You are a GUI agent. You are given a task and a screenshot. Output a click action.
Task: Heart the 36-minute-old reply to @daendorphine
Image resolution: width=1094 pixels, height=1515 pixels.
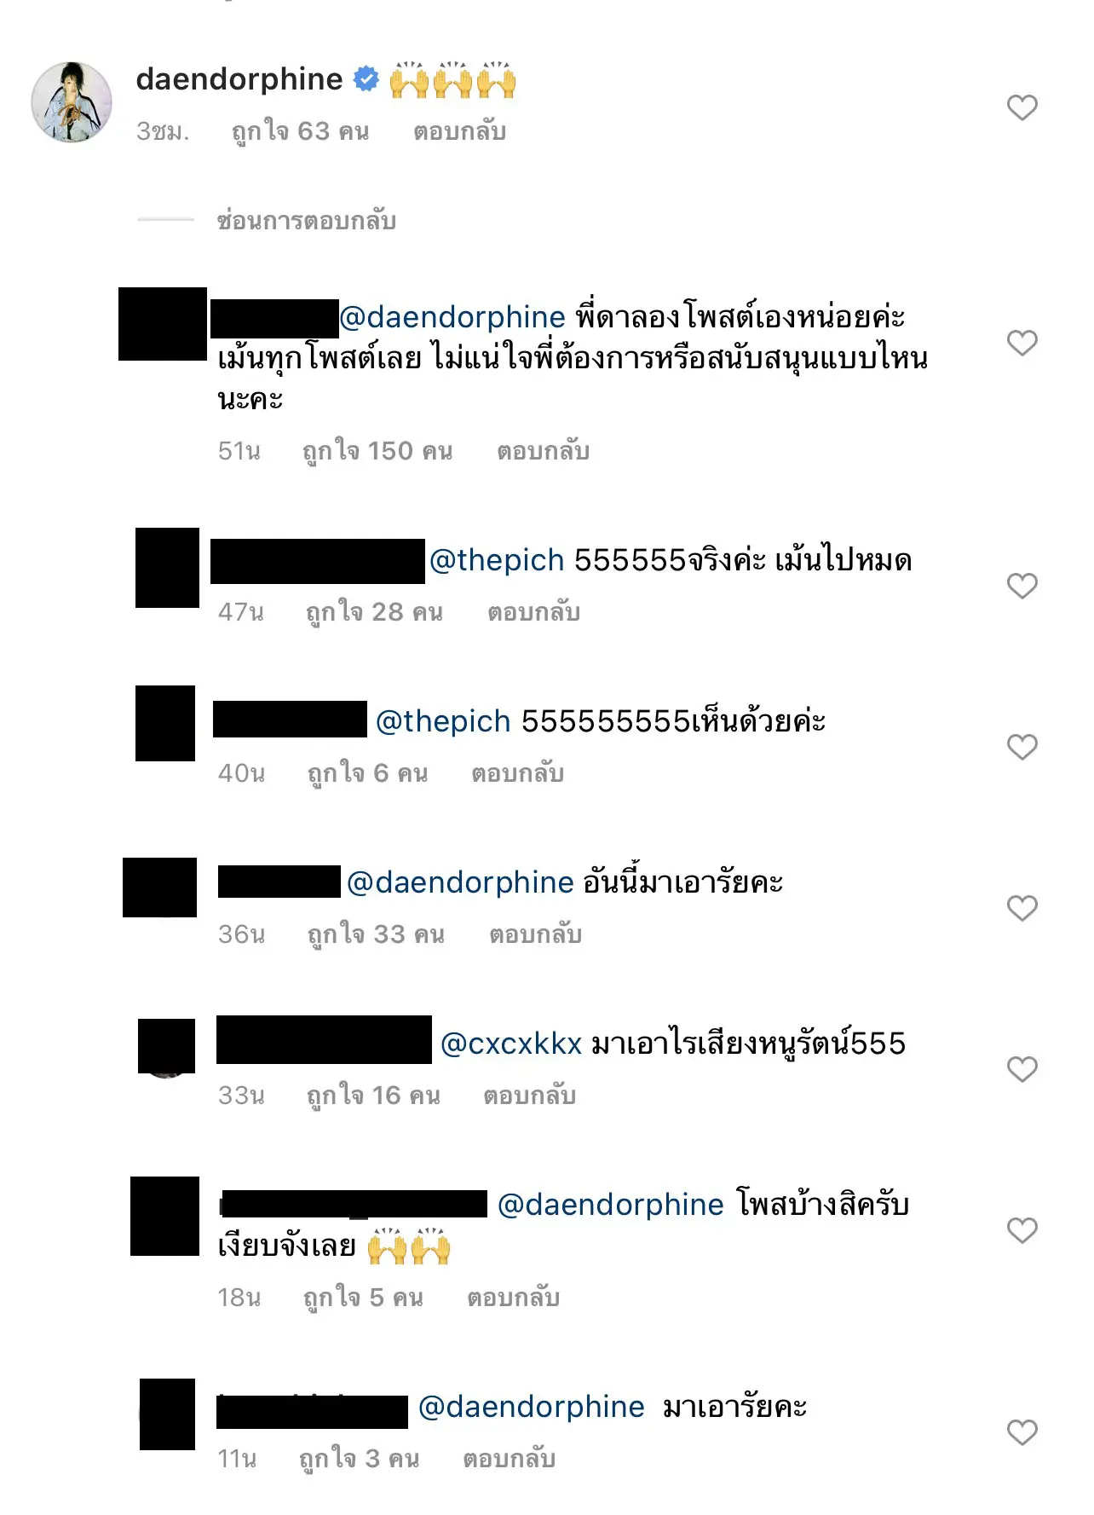click(1022, 908)
